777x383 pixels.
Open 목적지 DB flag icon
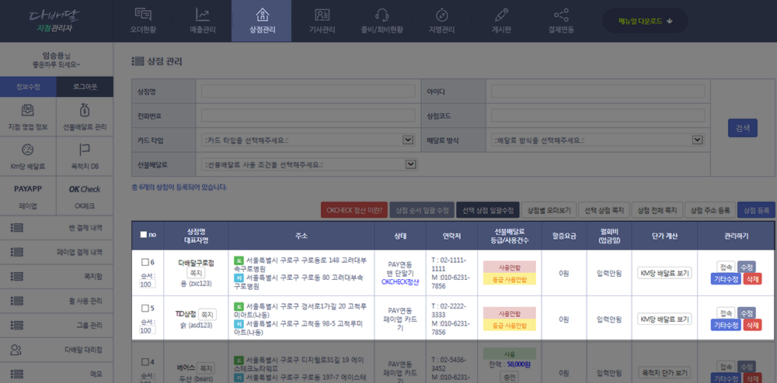85,150
